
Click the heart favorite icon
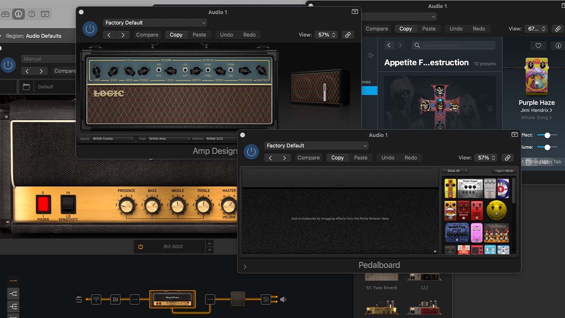(538, 45)
